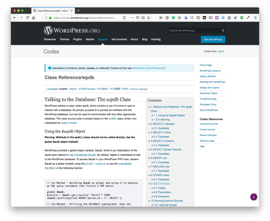270x221 pixels.
Task: Open the Firefox hamburger menu
Action: click(x=255, y=18)
